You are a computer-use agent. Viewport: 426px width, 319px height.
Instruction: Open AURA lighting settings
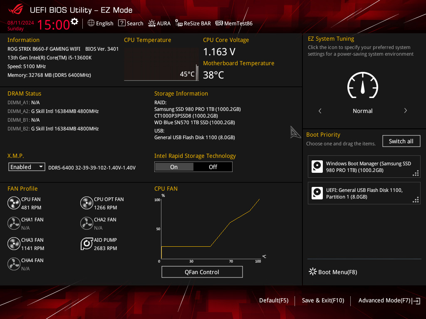163,23
